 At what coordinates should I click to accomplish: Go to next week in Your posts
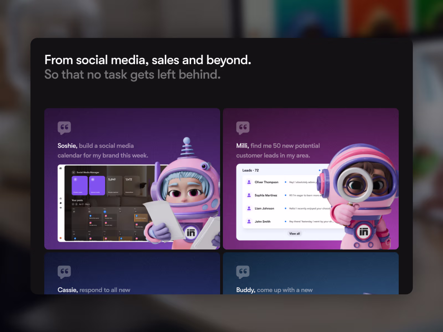coord(76,204)
